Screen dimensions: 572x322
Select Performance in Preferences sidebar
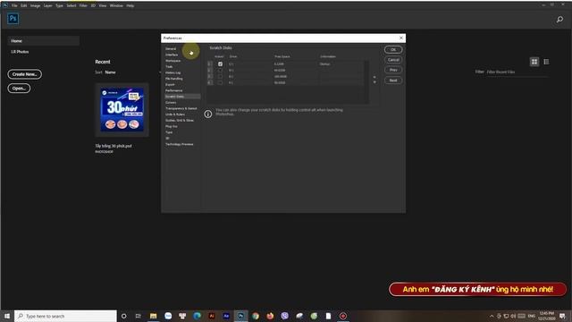click(173, 90)
